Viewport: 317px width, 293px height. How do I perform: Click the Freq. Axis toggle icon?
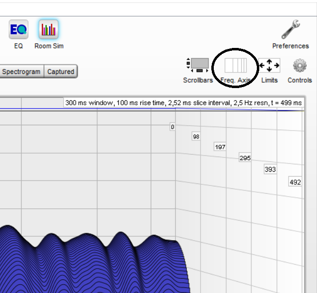[x=235, y=66]
